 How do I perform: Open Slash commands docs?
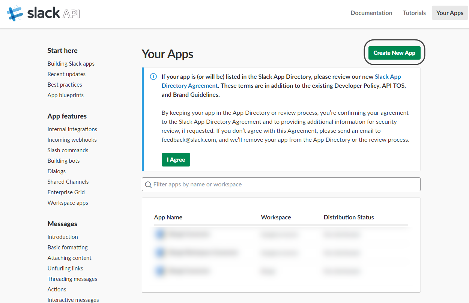click(x=68, y=150)
